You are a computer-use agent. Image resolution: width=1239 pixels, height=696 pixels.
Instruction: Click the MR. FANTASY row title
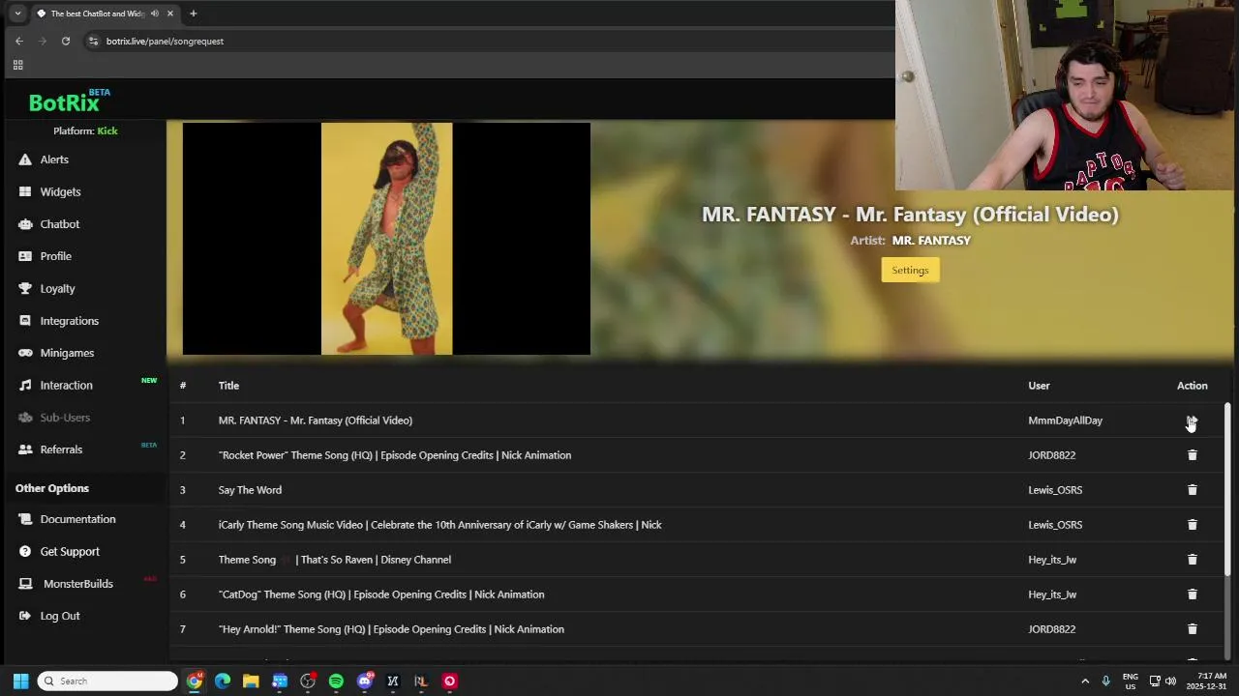[x=316, y=420]
